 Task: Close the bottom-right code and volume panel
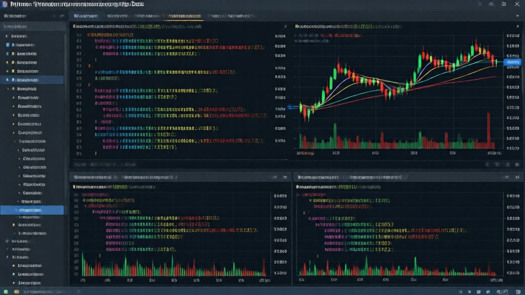(x=517, y=177)
